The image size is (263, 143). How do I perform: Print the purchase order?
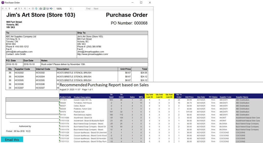click(x=41, y=9)
